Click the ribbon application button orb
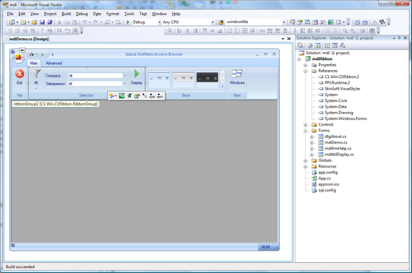Image resolution: width=412 pixels, height=273 pixels. point(18,57)
